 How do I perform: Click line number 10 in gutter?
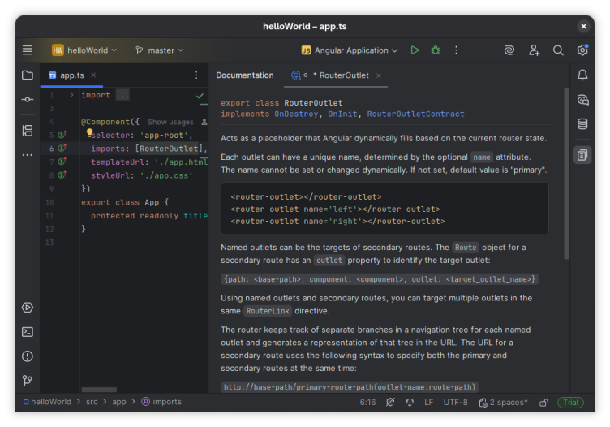49,202
